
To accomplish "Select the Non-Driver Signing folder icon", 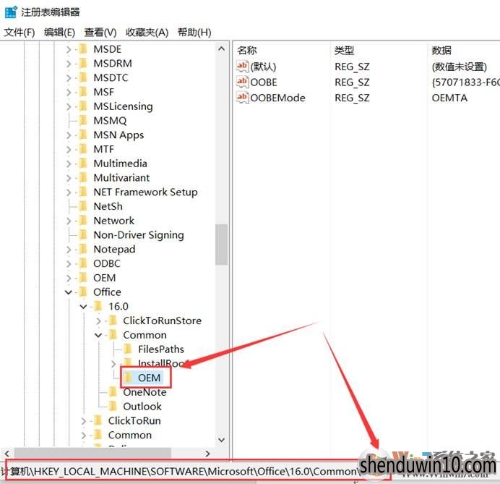I will pyautogui.click(x=83, y=235).
